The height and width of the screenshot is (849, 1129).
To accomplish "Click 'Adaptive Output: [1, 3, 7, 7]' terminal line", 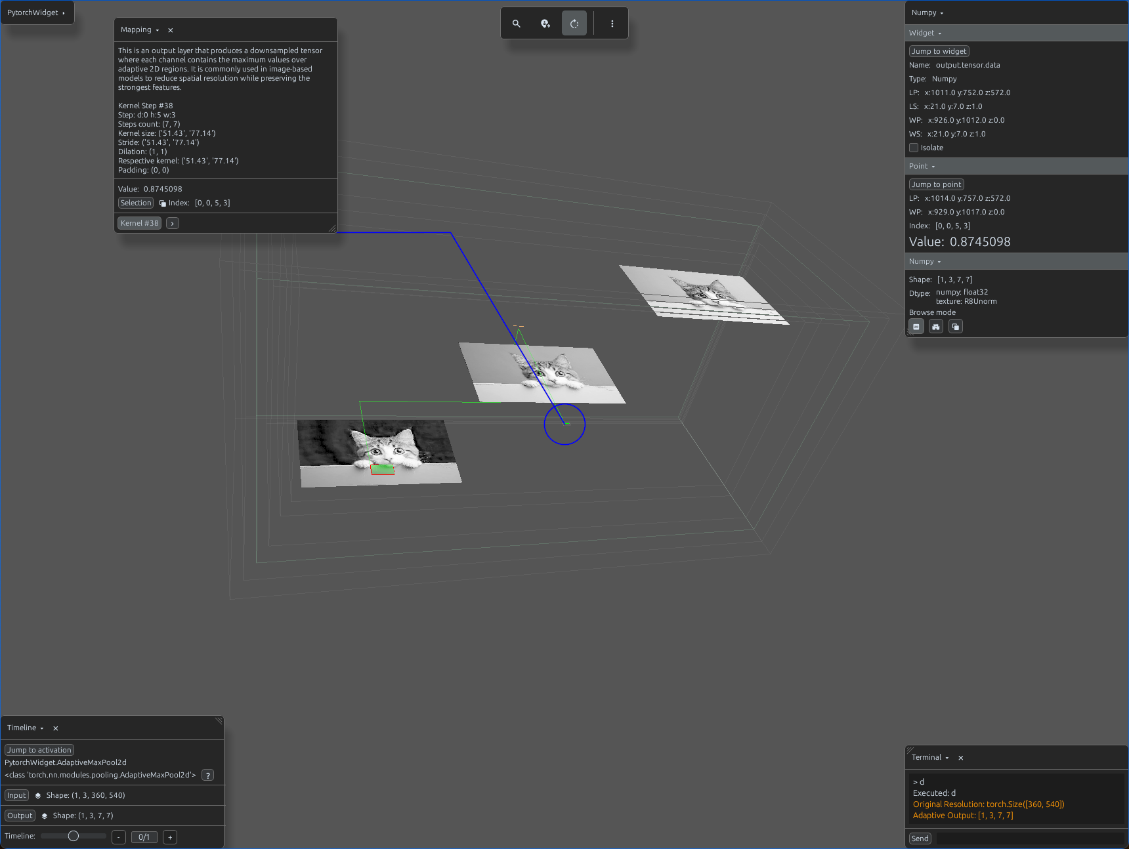I will (x=963, y=816).
